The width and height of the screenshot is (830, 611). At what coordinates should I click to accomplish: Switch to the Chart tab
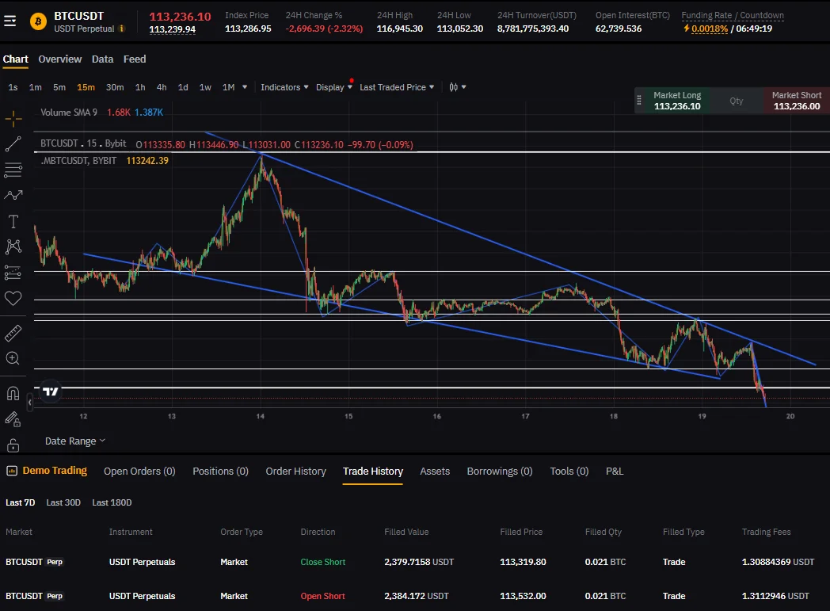[x=15, y=59]
